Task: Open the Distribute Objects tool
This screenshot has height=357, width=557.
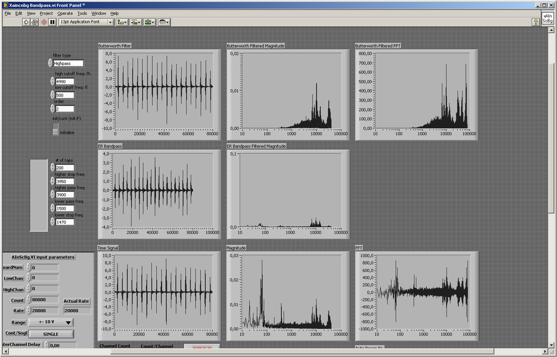Action: pyautogui.click(x=136, y=22)
